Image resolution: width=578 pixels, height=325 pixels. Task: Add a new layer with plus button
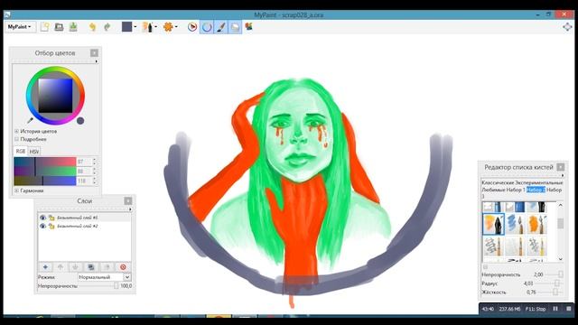(x=45, y=267)
